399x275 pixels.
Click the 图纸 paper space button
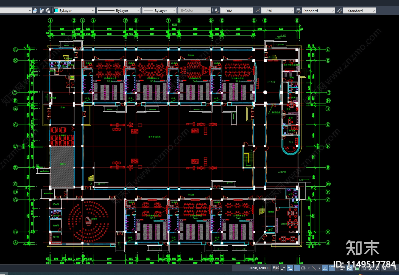pyautogui.click(x=276, y=268)
